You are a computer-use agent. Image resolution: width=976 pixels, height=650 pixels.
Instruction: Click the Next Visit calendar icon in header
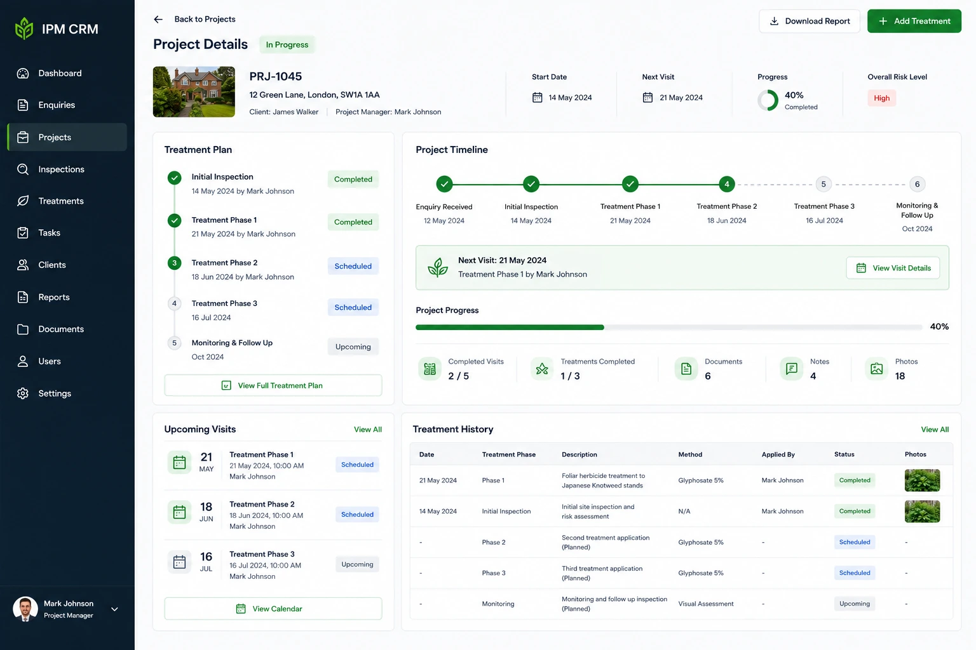pos(647,98)
